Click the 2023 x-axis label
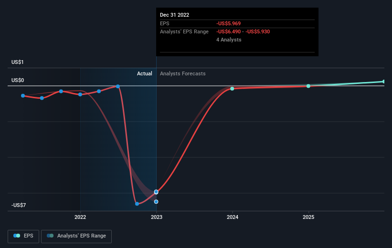Screen dimensions: 392x248 click(157, 217)
